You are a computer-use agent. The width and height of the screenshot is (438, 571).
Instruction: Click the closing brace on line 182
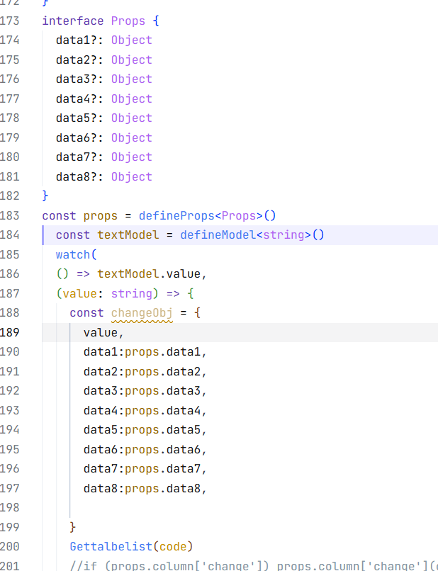[x=45, y=196]
